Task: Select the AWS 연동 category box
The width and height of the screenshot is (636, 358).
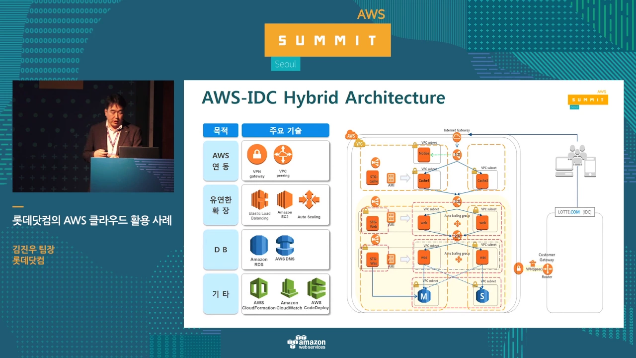Action: click(221, 161)
